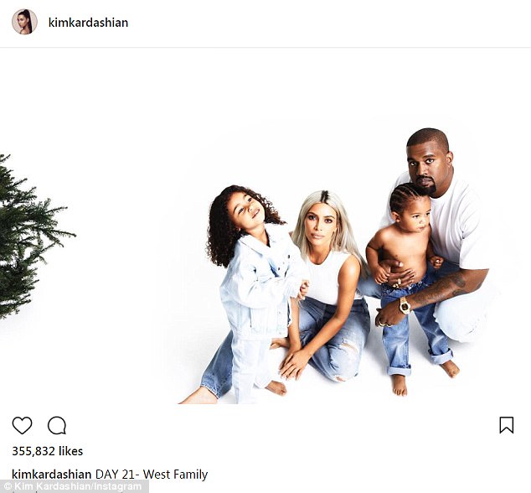The width and height of the screenshot is (531, 493).
Task: Click the Kim Kardashian/Instagram watermark credit
Action: (73, 486)
